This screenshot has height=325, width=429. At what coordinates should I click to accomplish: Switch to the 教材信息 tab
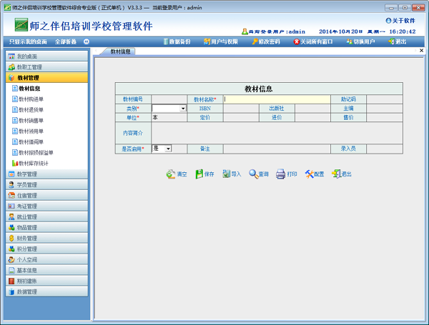point(120,51)
